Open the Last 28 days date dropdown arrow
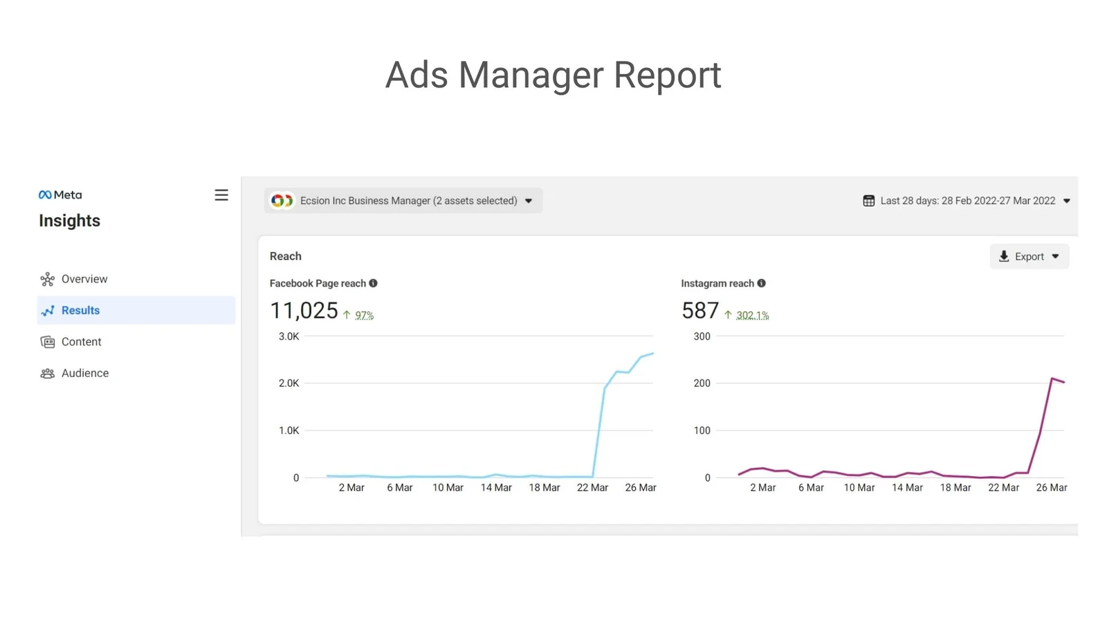 pos(1067,201)
